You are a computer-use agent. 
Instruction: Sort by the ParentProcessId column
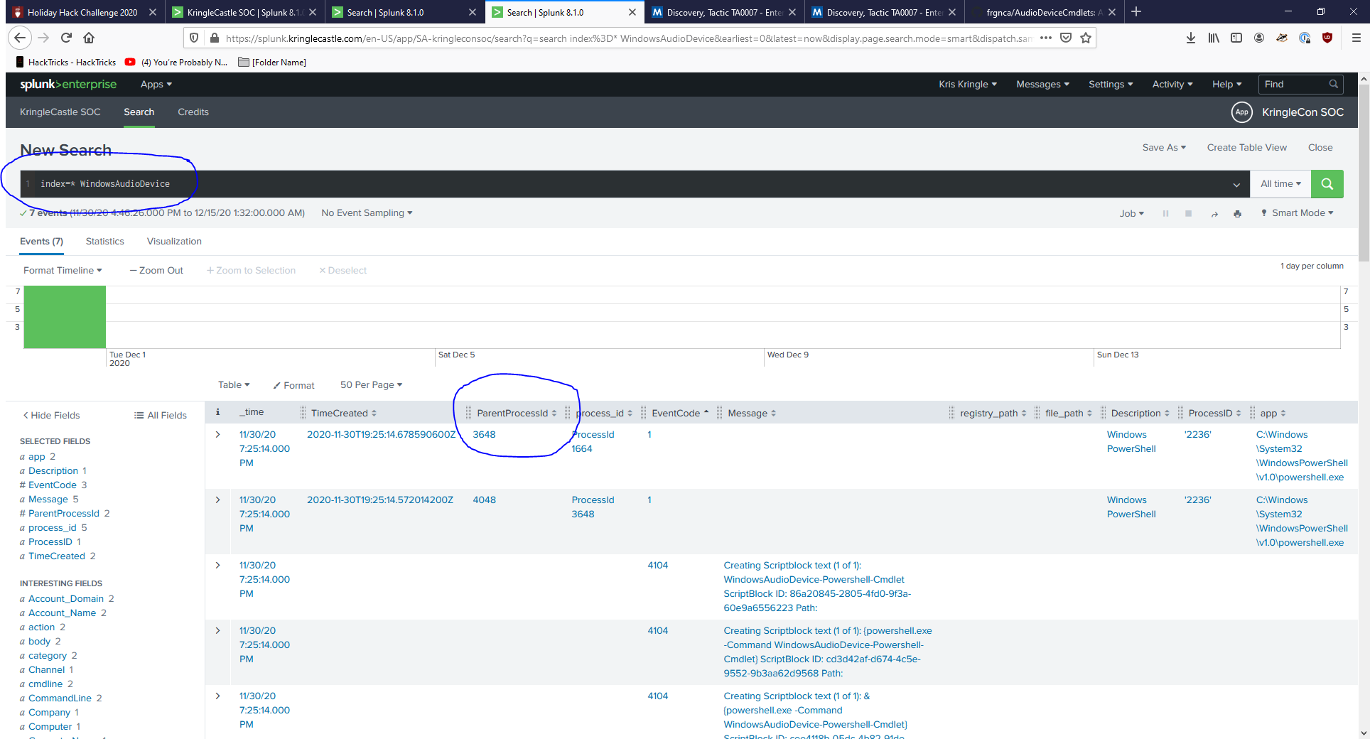pos(517,414)
